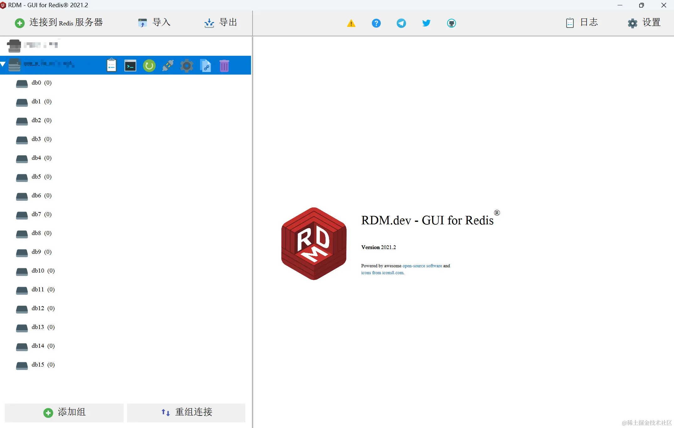Open connection settings gear in blue row
Viewport: 674px width, 428px height.
(187, 65)
